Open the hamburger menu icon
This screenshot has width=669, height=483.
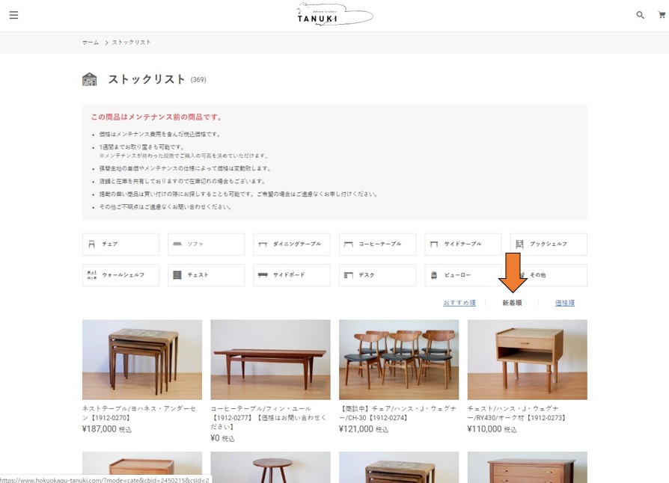[13, 15]
